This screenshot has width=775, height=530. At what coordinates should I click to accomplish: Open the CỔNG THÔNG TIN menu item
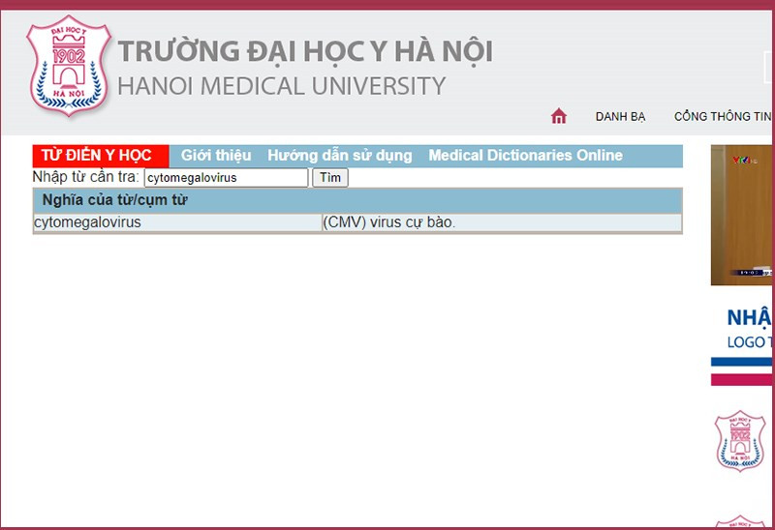coord(722,116)
